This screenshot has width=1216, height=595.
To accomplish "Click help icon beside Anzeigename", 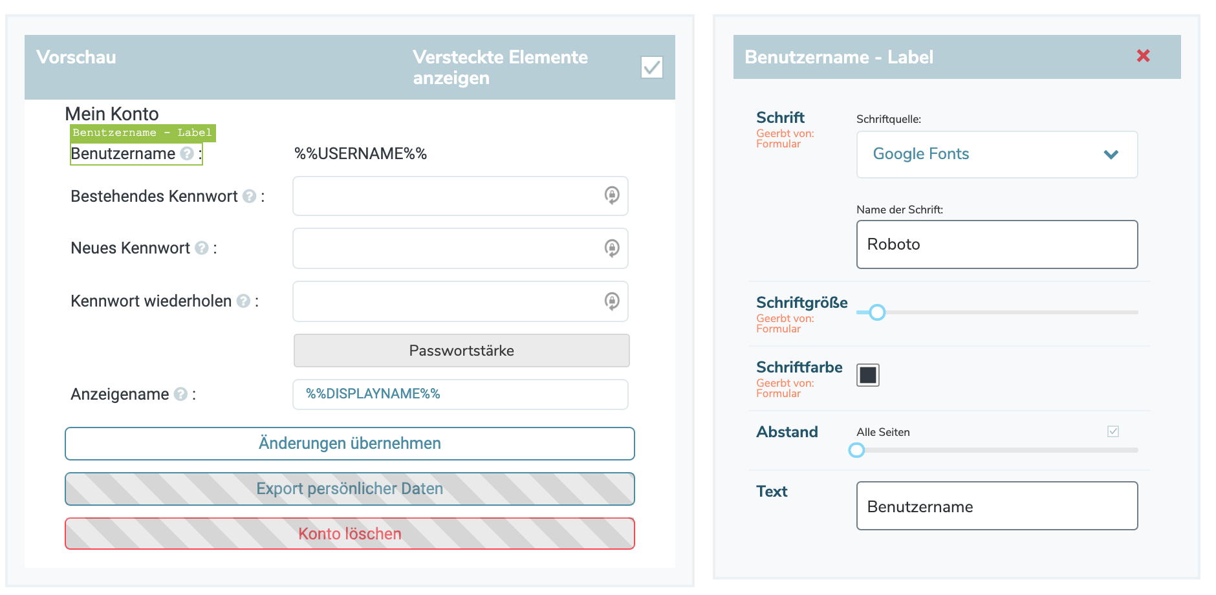I will [181, 395].
